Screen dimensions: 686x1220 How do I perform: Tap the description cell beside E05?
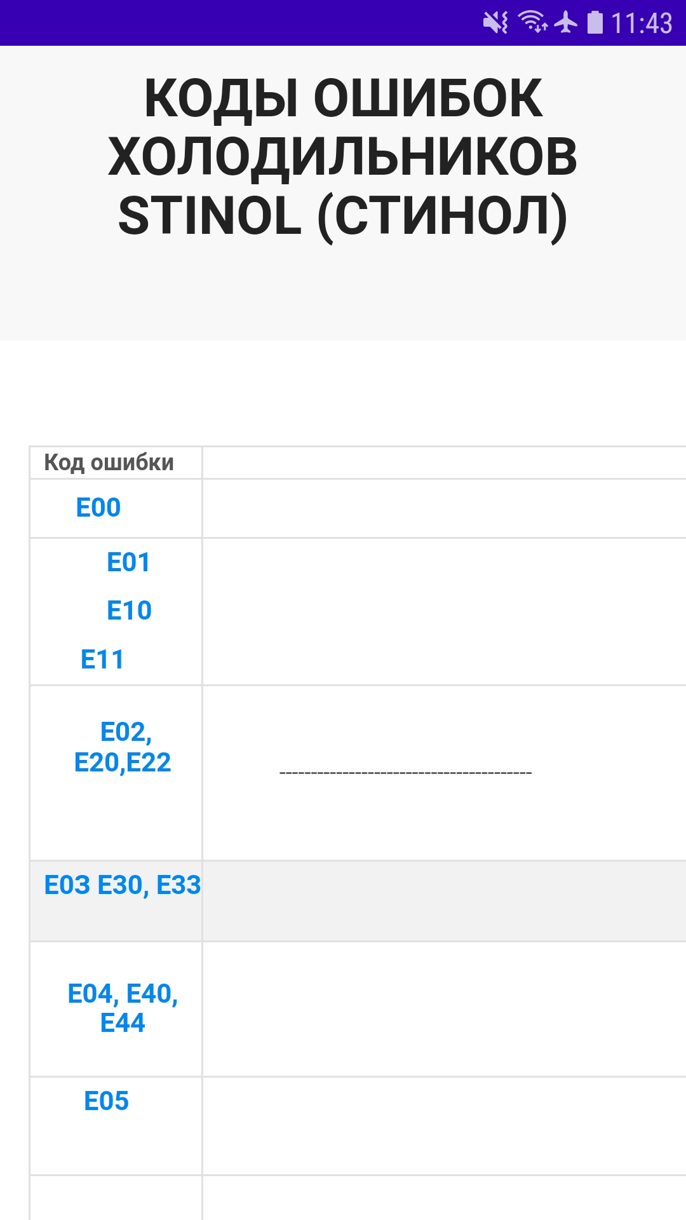(x=444, y=1126)
